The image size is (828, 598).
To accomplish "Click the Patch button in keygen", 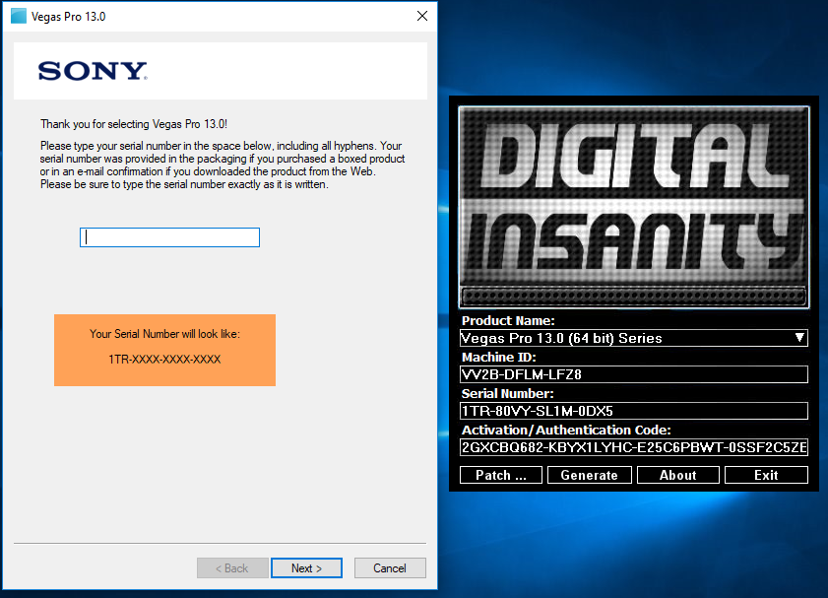I will 500,475.
